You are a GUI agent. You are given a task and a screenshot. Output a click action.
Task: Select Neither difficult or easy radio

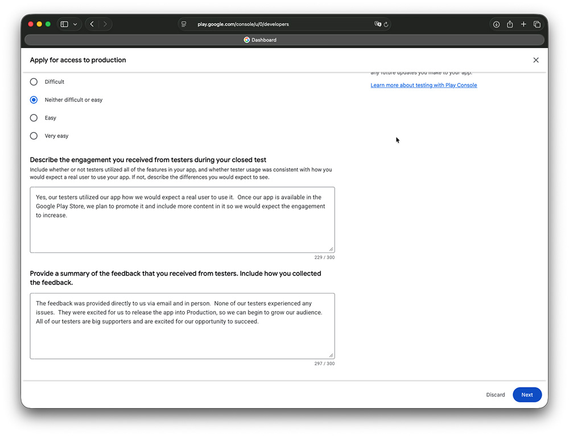coord(34,100)
